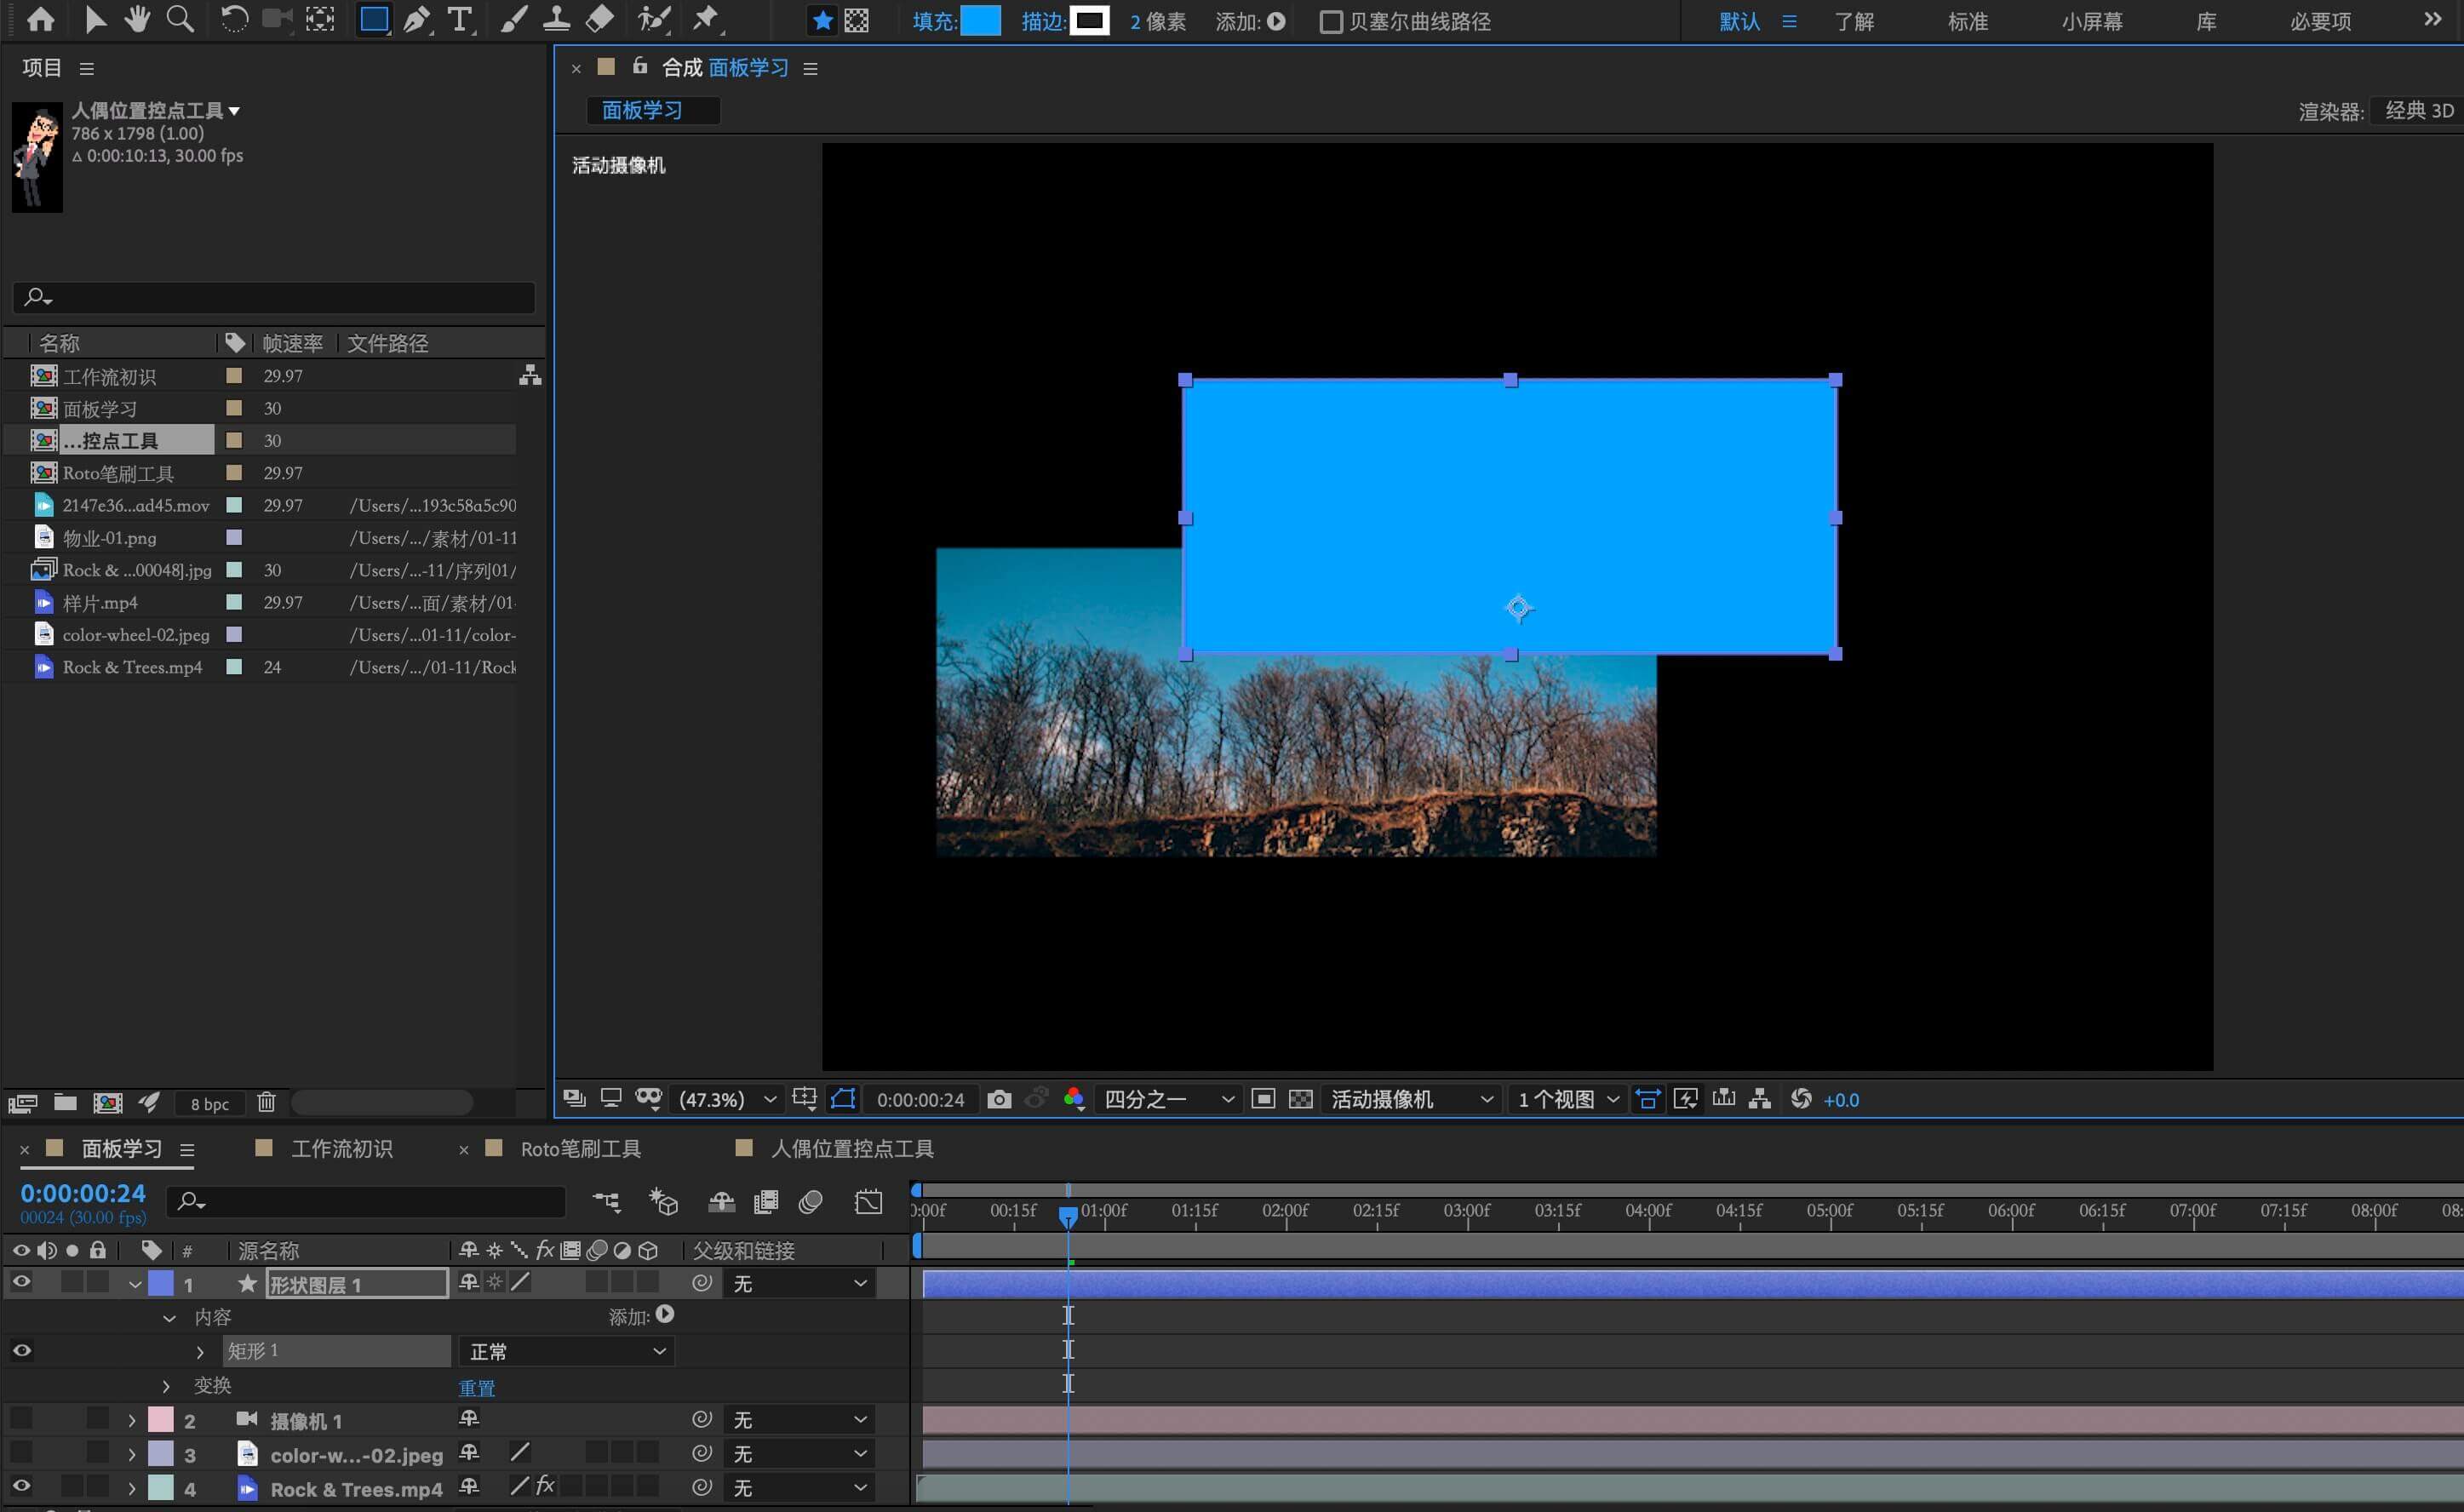
Task: Enable Bezier path checkbox (贝塞尔曲线路径)
Action: click(x=1330, y=22)
